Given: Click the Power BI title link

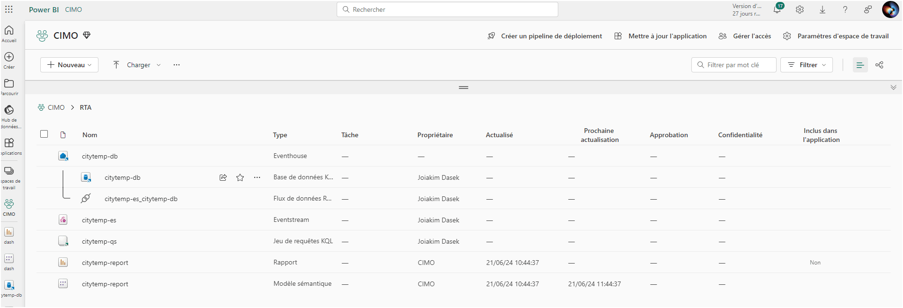Looking at the screenshot, I should point(44,9).
